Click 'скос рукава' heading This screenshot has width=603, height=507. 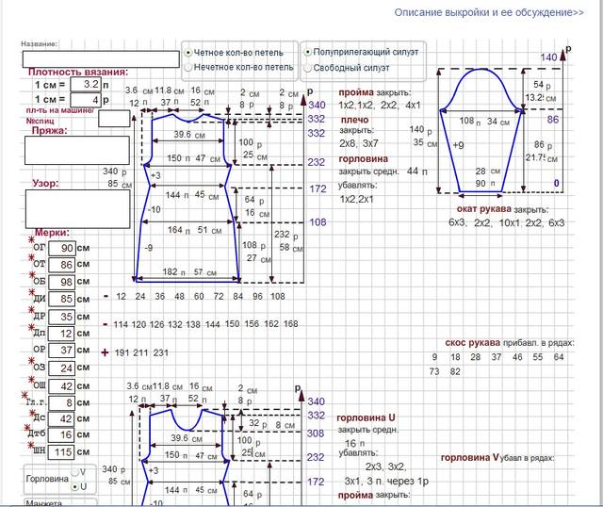coord(473,342)
